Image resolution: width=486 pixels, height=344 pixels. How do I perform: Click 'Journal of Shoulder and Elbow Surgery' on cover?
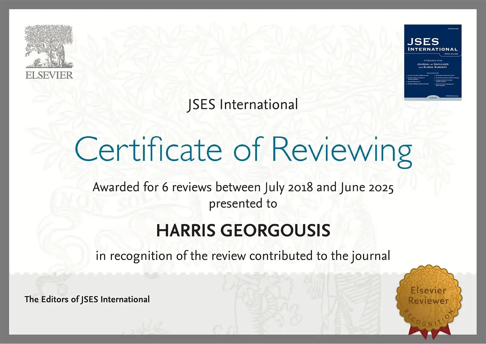(433, 65)
